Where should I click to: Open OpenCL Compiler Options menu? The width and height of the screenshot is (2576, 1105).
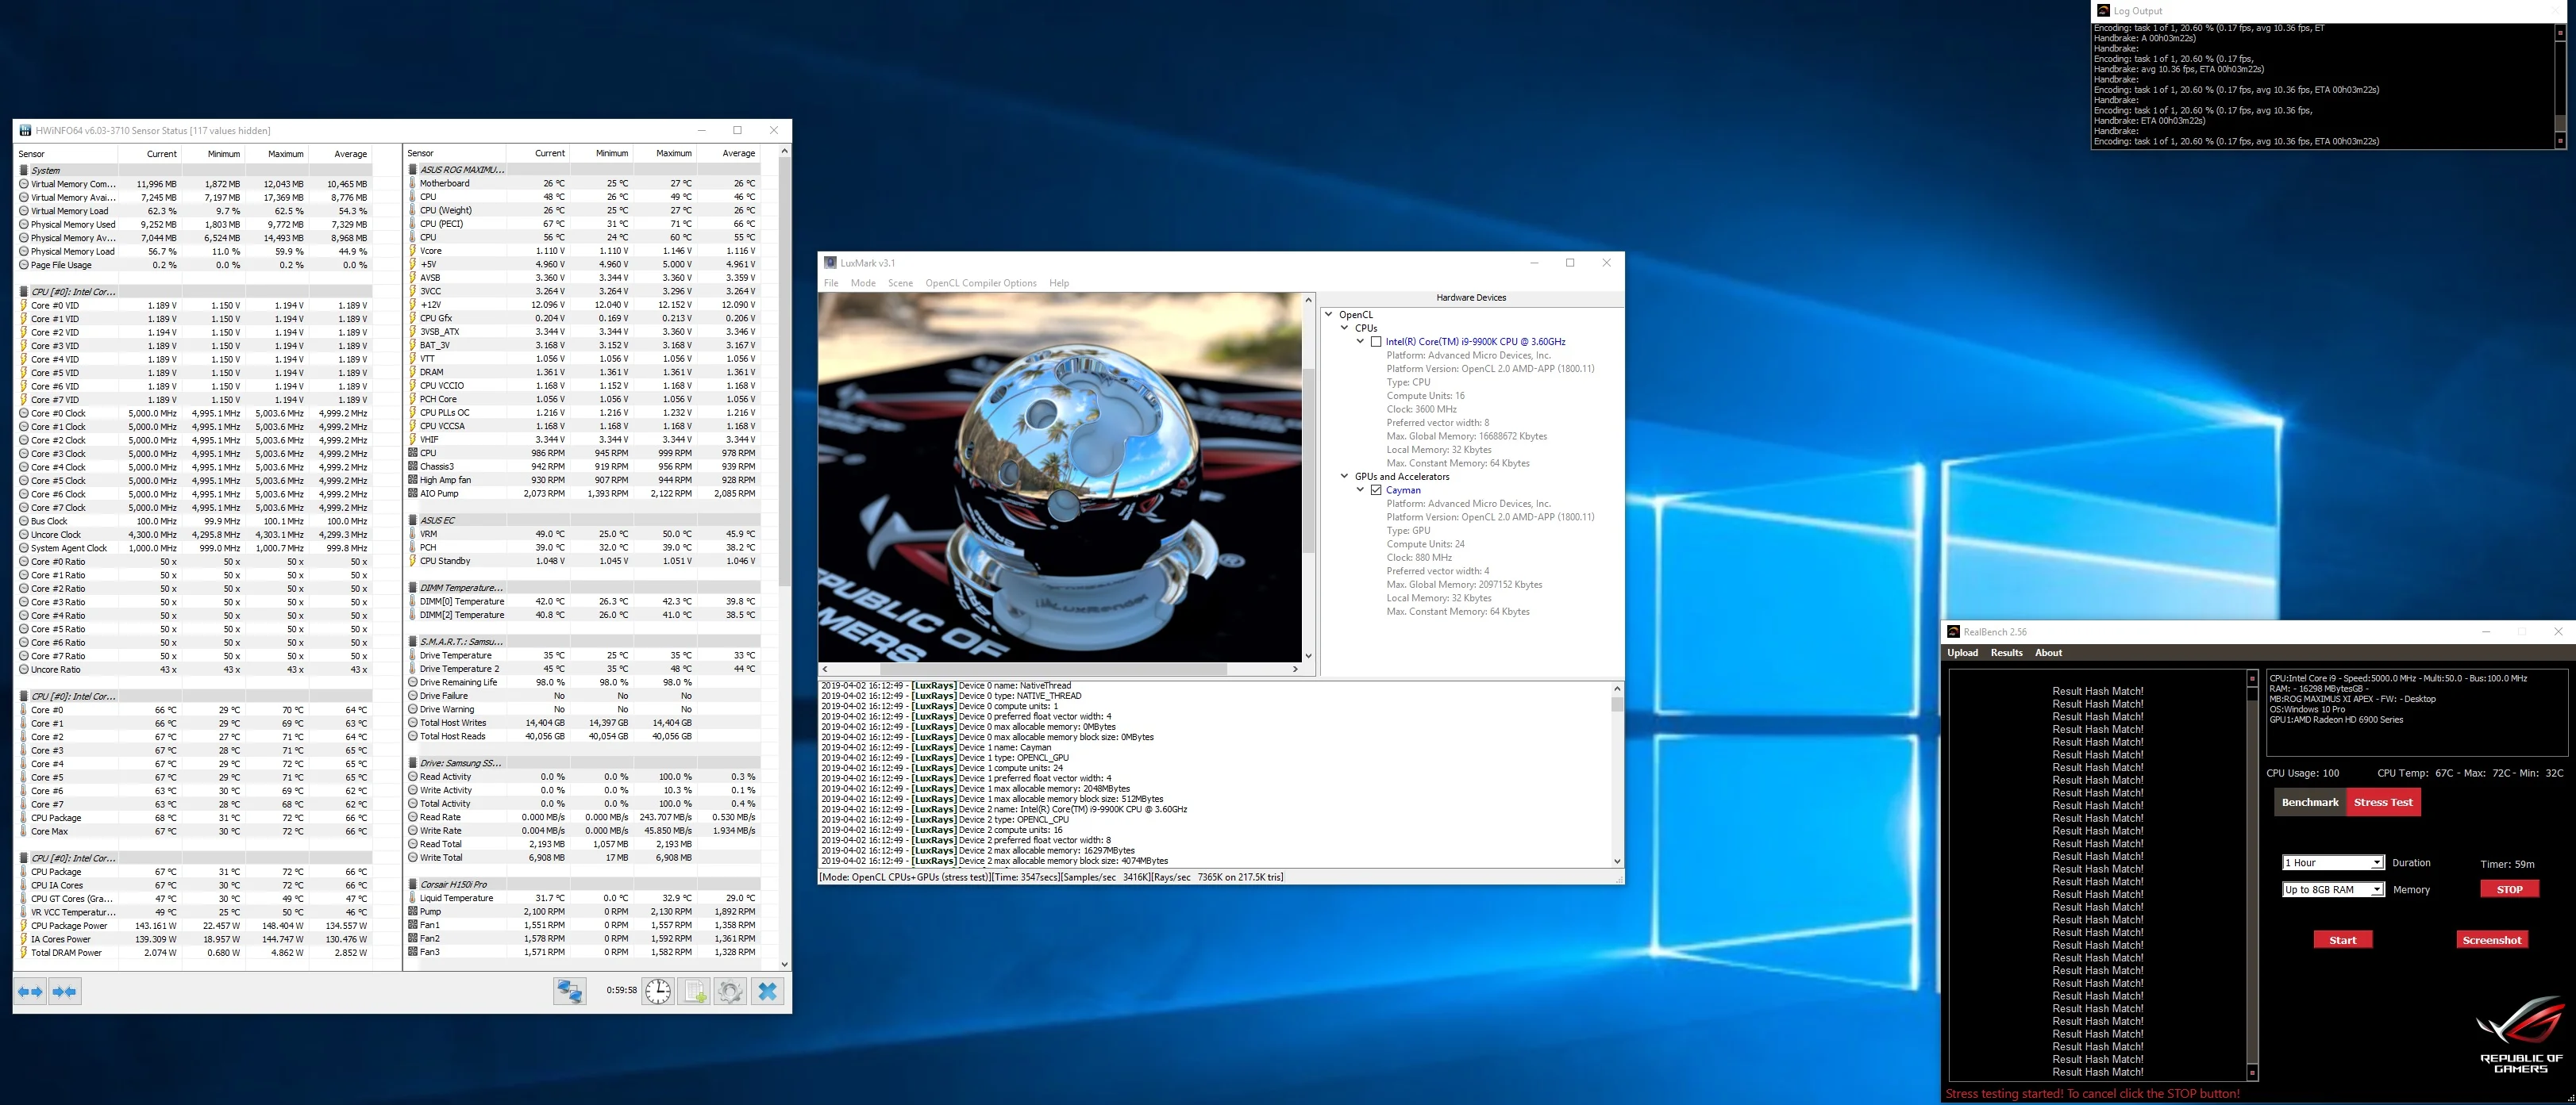point(981,282)
